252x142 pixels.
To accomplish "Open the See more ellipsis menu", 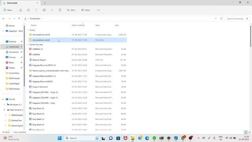I will coord(98,10).
